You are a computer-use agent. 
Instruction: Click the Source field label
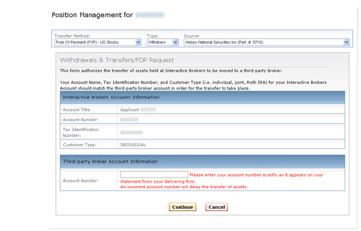coord(192,36)
